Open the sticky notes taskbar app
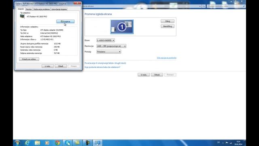This screenshot has height=146, width=259. [x=77, y=143]
